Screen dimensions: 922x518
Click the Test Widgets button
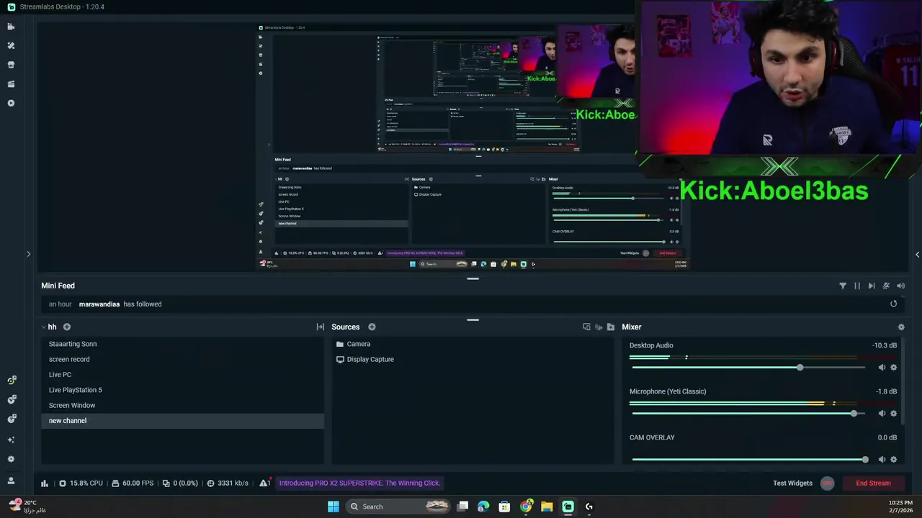pyautogui.click(x=792, y=483)
